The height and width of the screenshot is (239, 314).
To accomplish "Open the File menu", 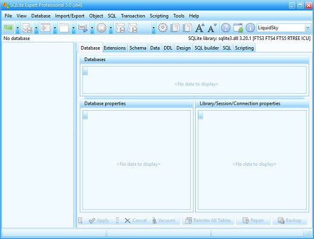I will 8,16.
